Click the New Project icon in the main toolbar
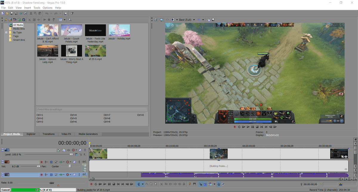The height and width of the screenshot is (192, 358). tap(3, 13)
